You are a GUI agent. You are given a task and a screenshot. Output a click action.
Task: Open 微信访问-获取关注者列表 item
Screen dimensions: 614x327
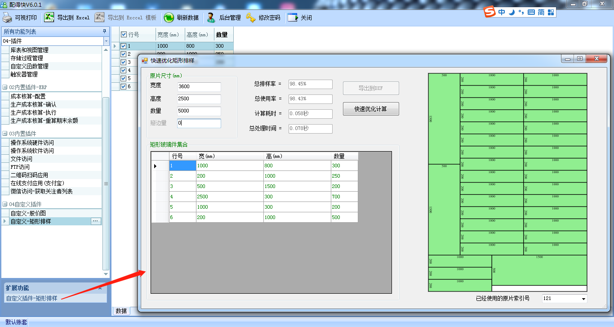tap(42, 191)
